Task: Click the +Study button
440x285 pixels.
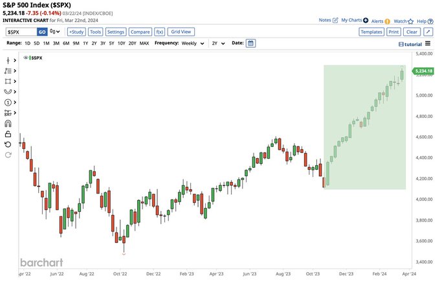Action: click(76, 31)
